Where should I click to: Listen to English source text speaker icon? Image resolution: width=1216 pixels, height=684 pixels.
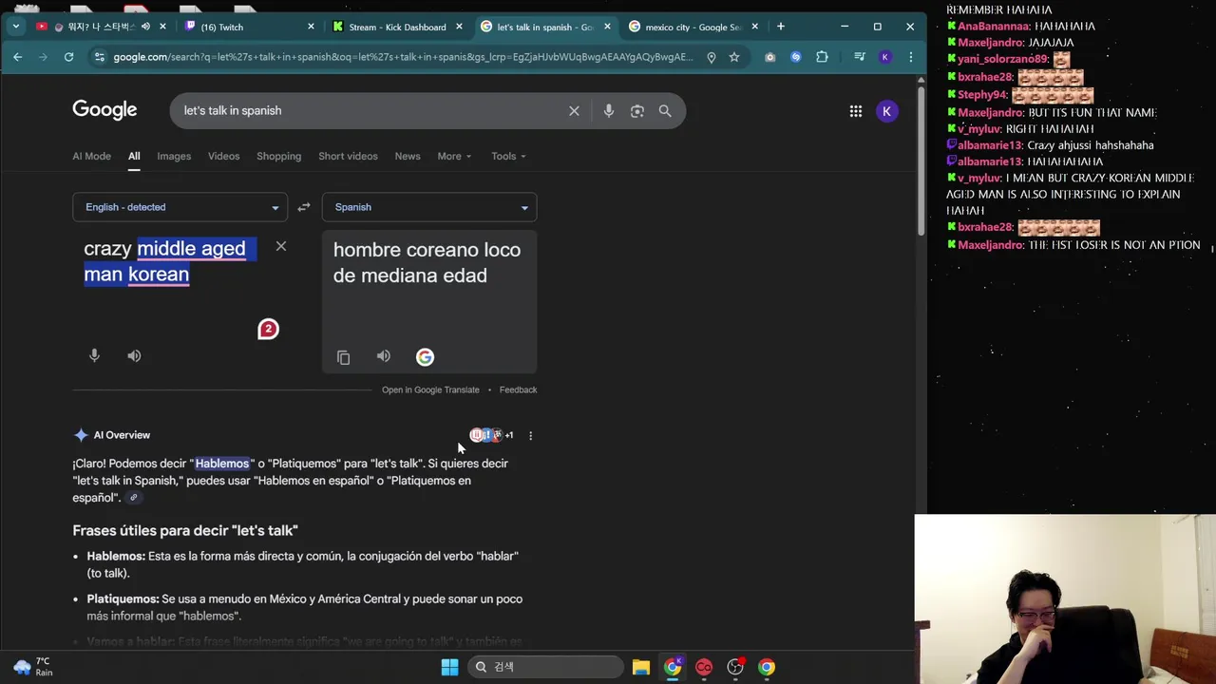click(134, 355)
